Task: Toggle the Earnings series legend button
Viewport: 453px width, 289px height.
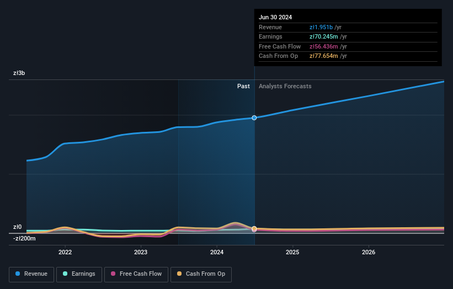Action: click(79, 274)
